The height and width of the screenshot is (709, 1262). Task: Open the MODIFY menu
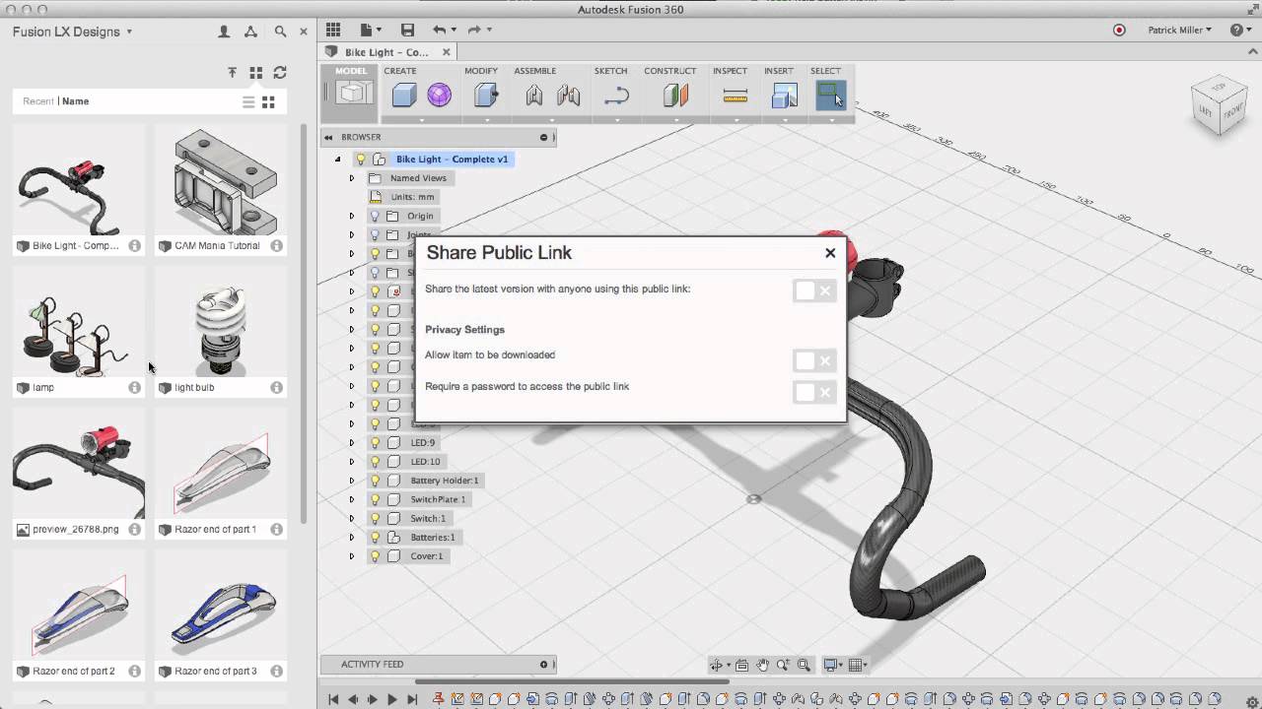click(x=481, y=71)
